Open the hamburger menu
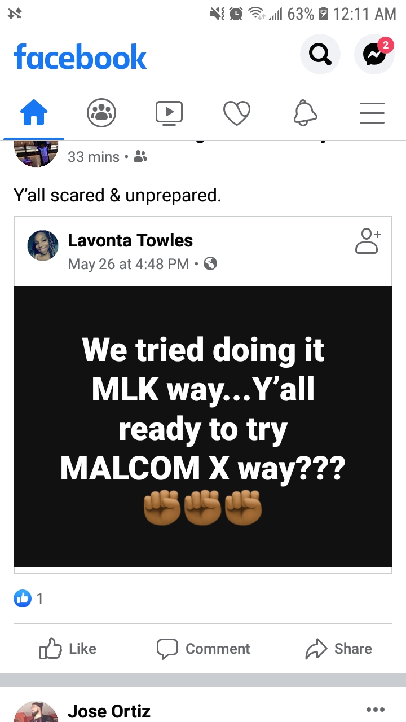 click(372, 113)
